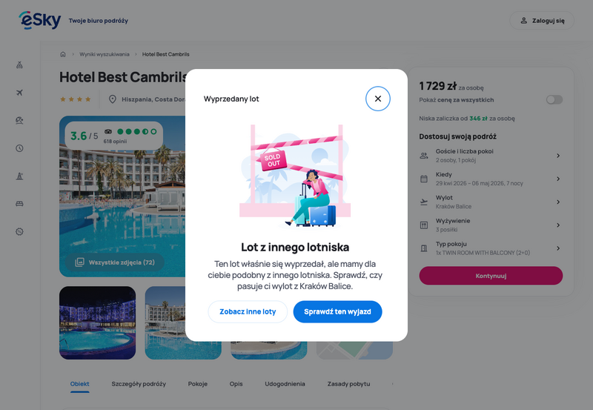Toggle Pokaż cenę za wszystkich switch
593x410 pixels.
554,99
